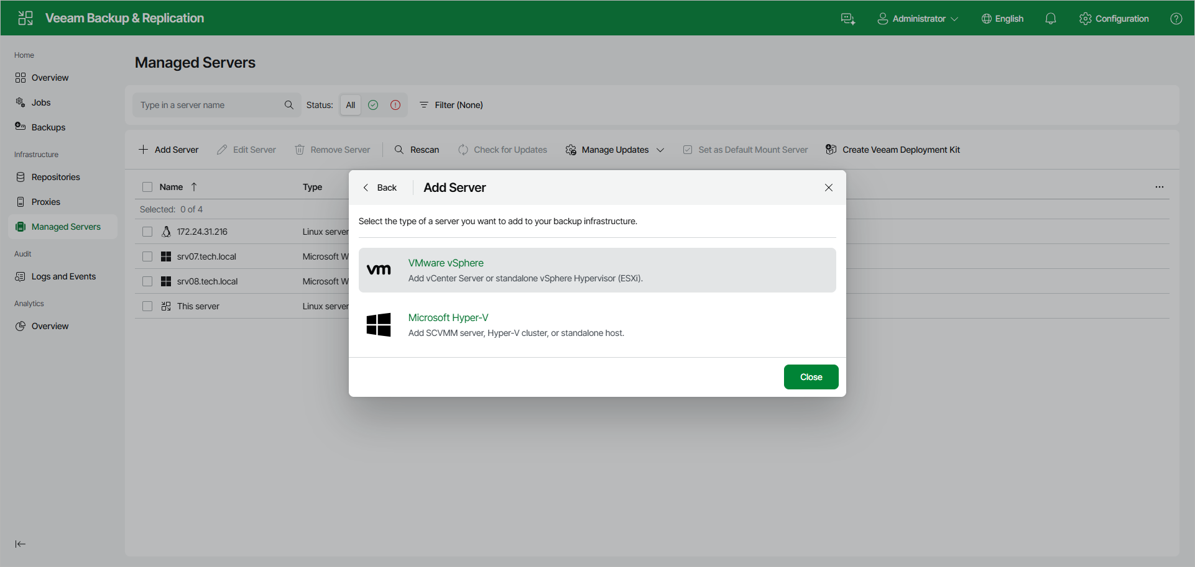Click the This server name

(x=198, y=306)
